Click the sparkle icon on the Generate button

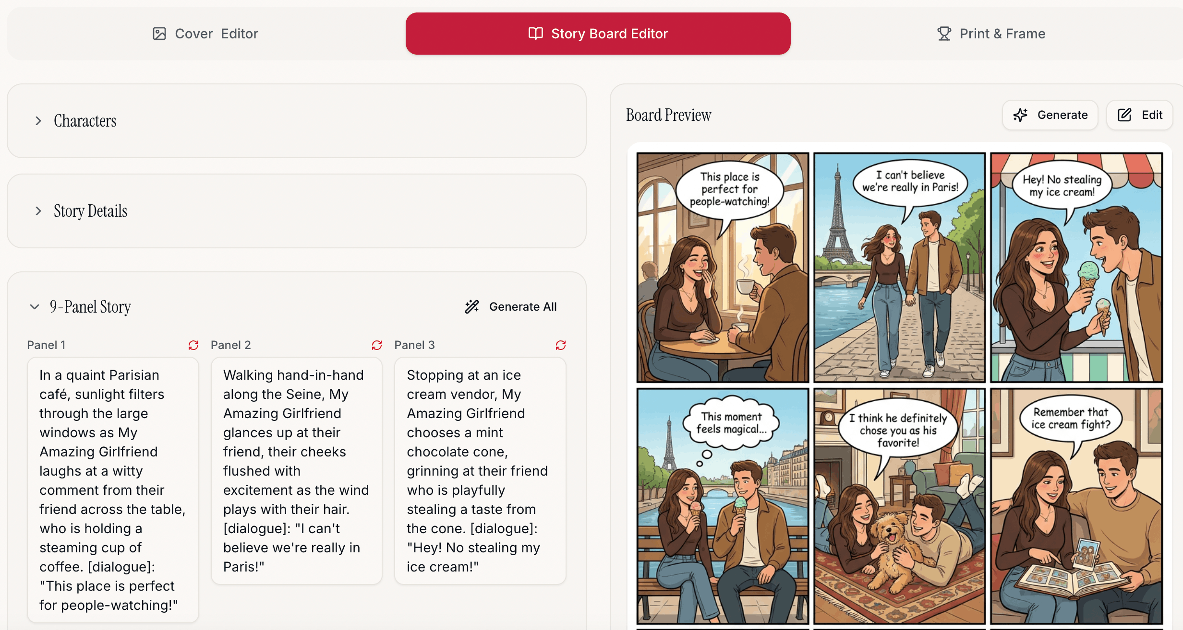[1020, 115]
